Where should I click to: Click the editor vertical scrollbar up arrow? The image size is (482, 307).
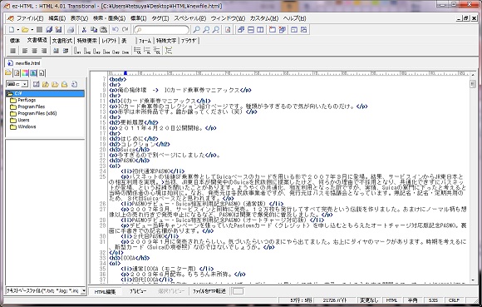[473, 74]
